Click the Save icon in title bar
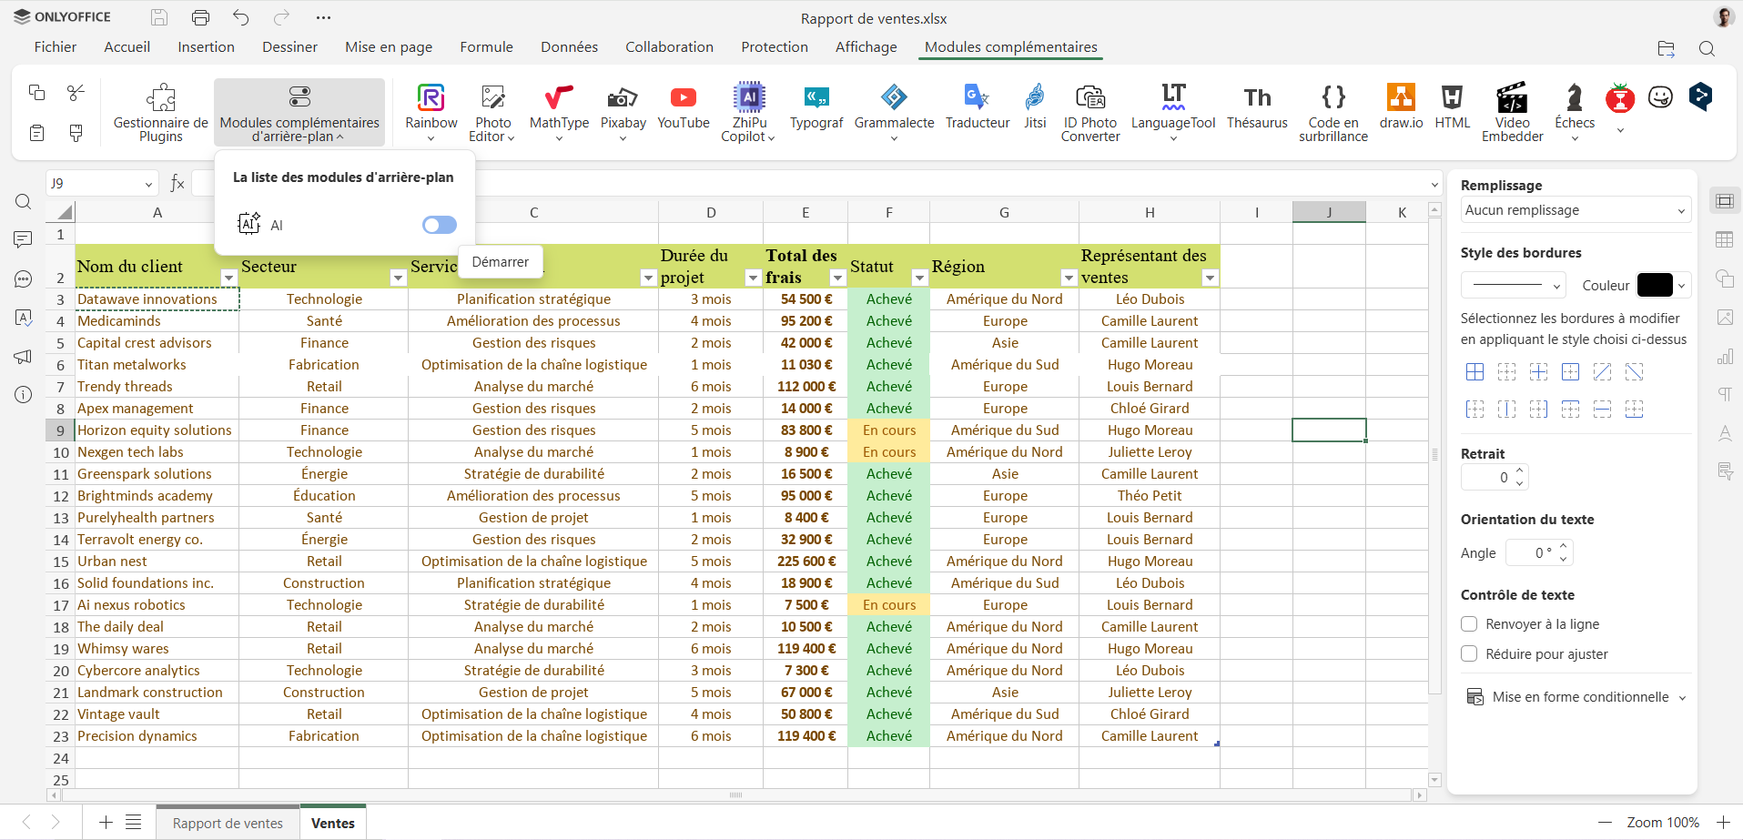The width and height of the screenshot is (1743, 840). (159, 17)
